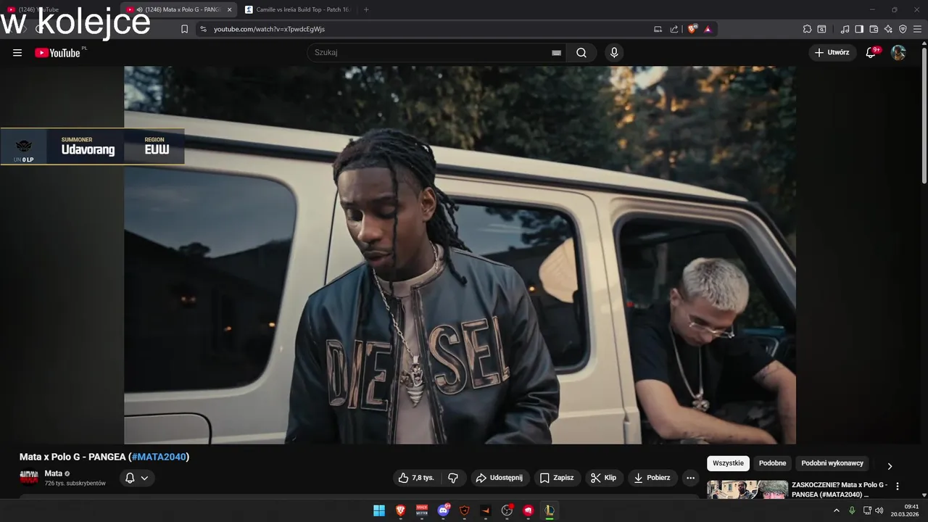Open the Mata channel name
Image resolution: width=928 pixels, height=522 pixels.
click(x=54, y=473)
